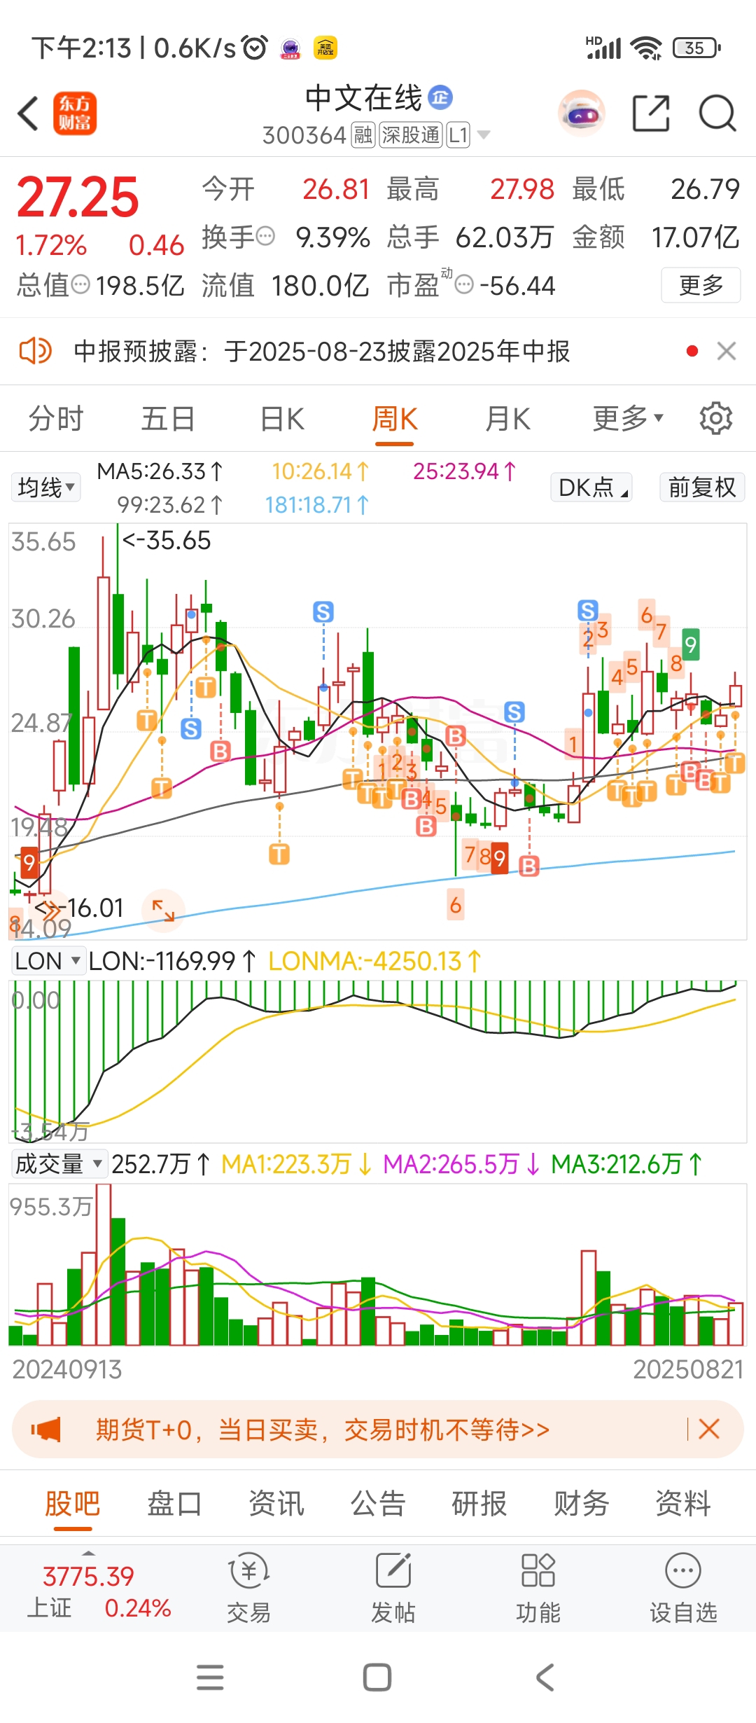Select the 周K chart tab
Screen dimensions: 756x1723
(395, 419)
